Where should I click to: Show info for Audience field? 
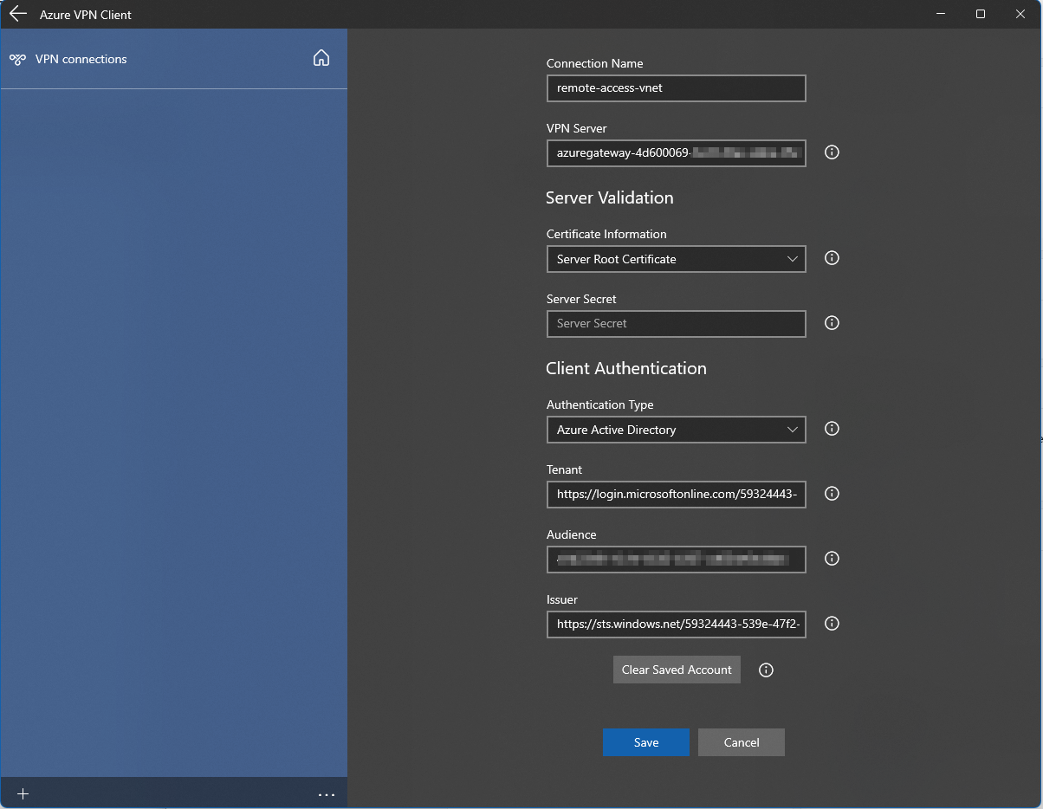(832, 559)
